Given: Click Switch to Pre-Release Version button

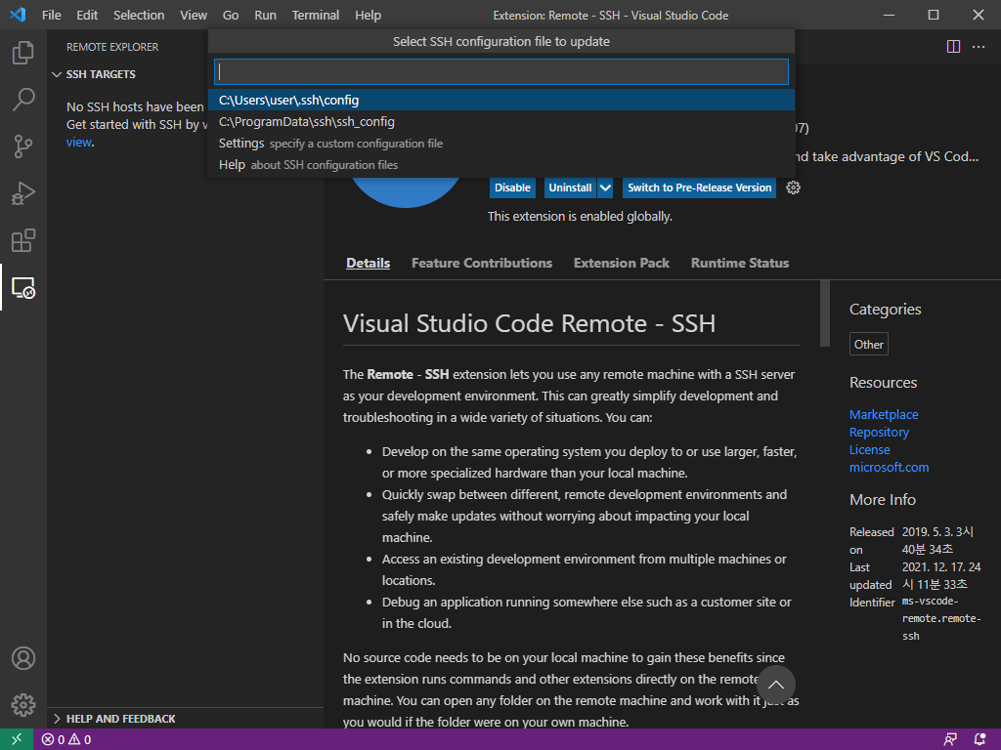Looking at the screenshot, I should (699, 187).
